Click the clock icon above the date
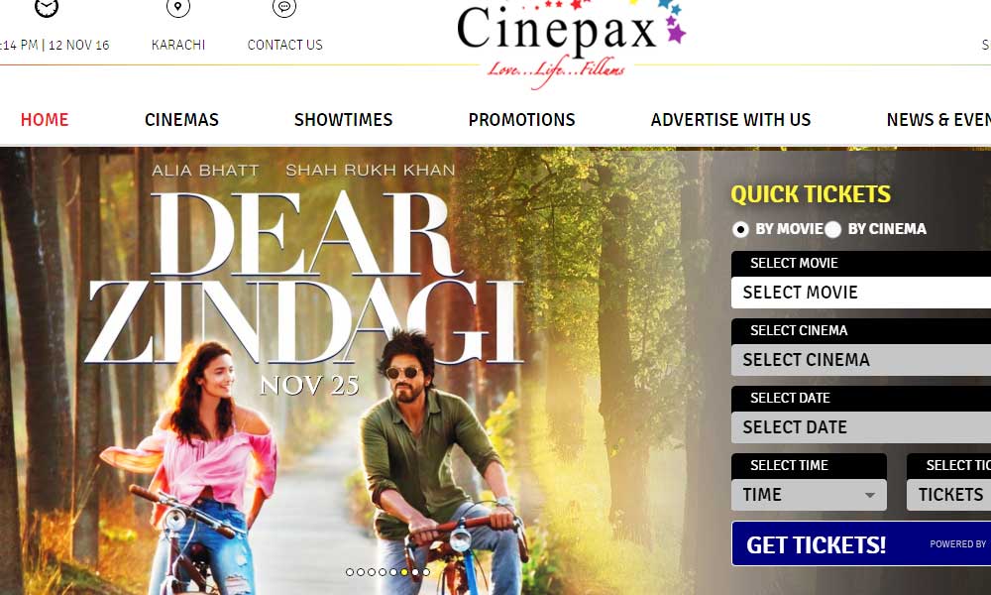Viewport: 991px width, 595px height. click(x=47, y=7)
